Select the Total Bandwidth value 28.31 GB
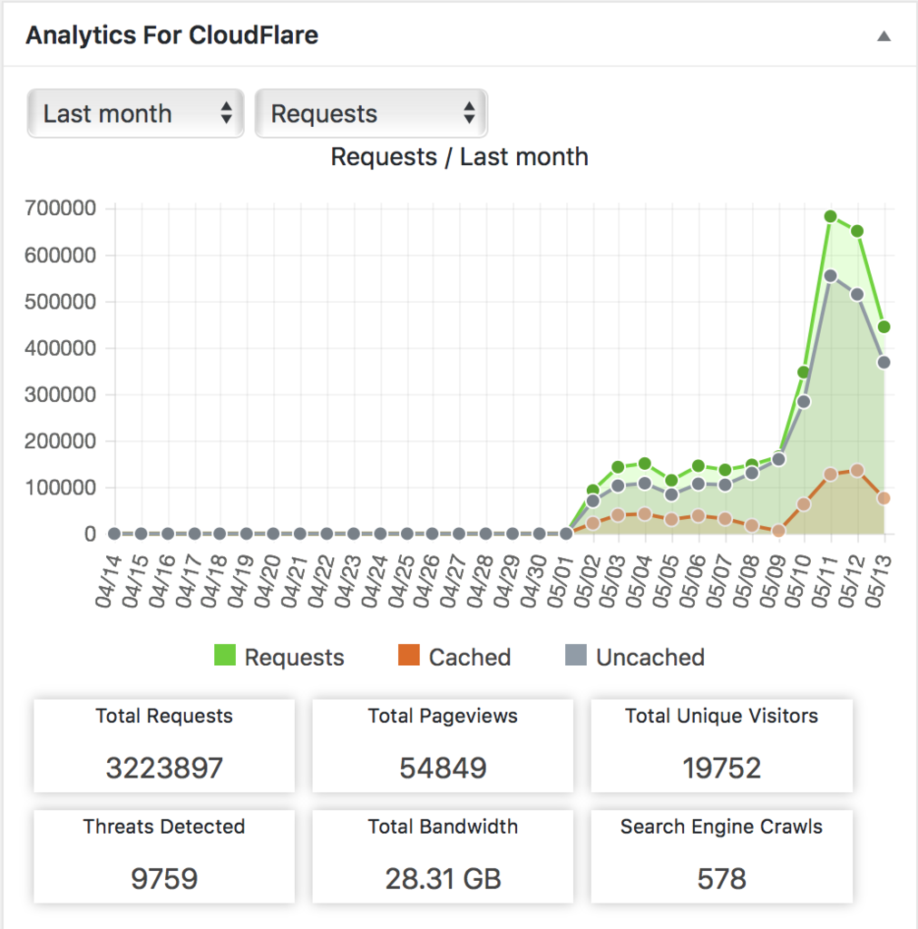Viewport: 918px width, 929px height. point(443,878)
